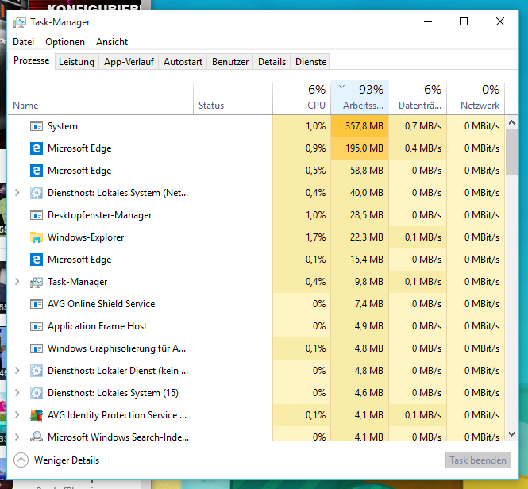
Task: Click the scrollbar up arrow
Action: [x=512, y=122]
